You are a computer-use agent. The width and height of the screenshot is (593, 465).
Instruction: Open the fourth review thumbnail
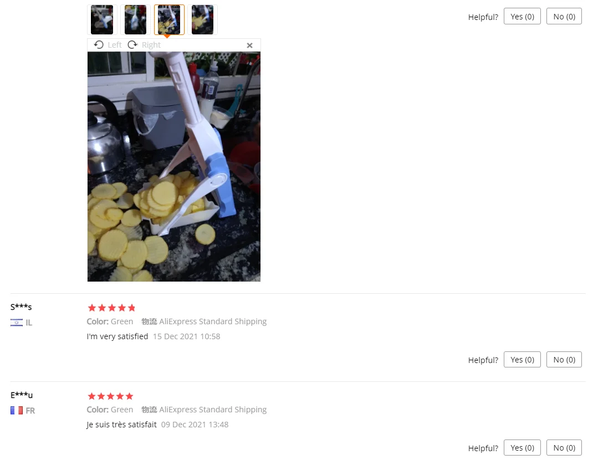tap(202, 19)
